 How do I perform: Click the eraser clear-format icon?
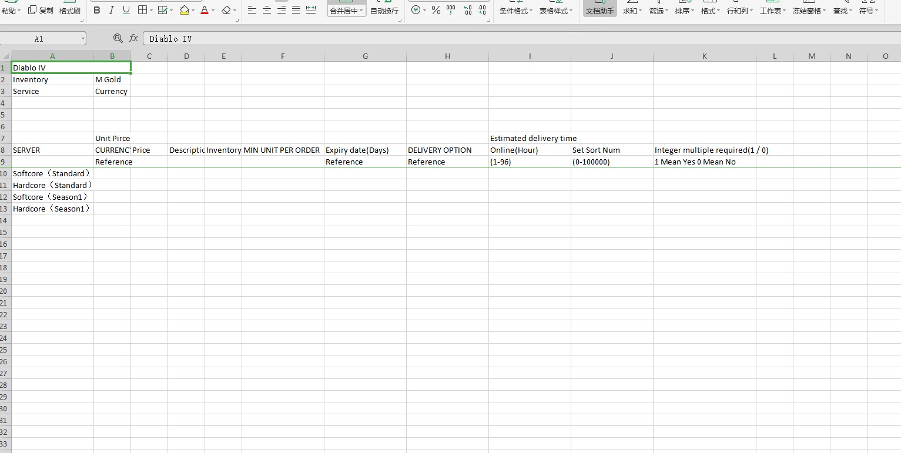click(x=226, y=10)
